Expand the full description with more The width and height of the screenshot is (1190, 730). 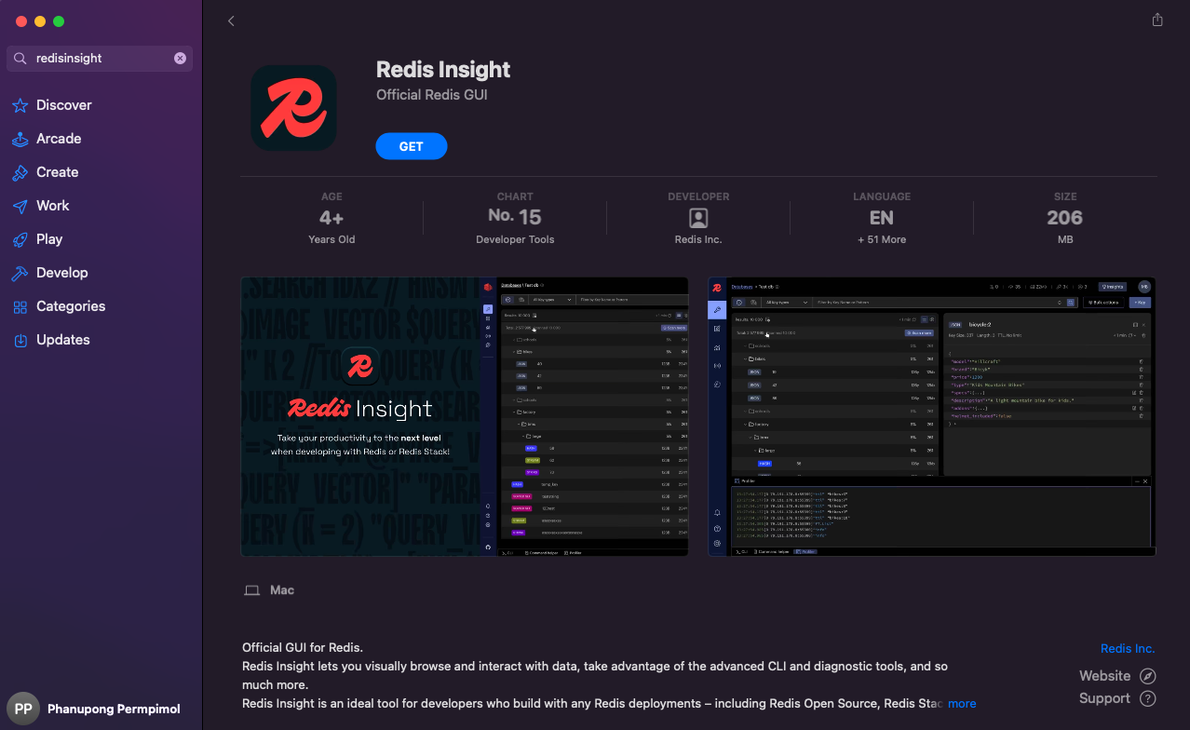[962, 703]
